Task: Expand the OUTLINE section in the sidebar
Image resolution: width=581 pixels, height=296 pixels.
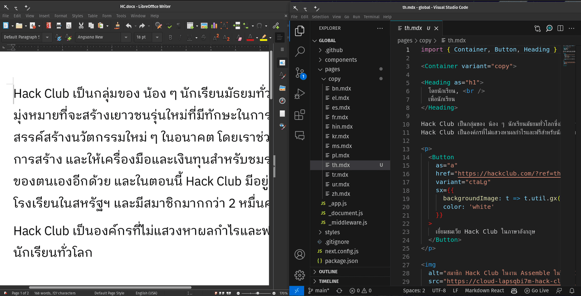Action: (x=328, y=272)
